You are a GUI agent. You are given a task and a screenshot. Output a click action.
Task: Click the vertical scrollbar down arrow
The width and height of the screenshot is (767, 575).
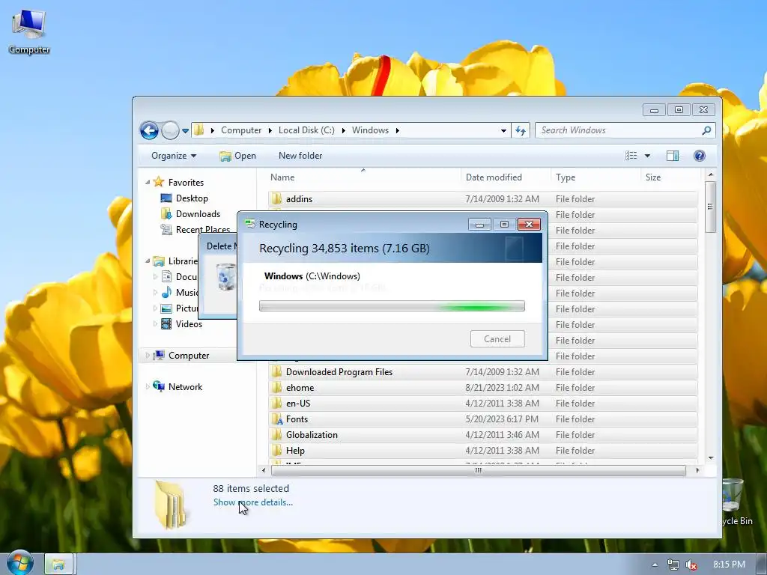[x=711, y=458]
